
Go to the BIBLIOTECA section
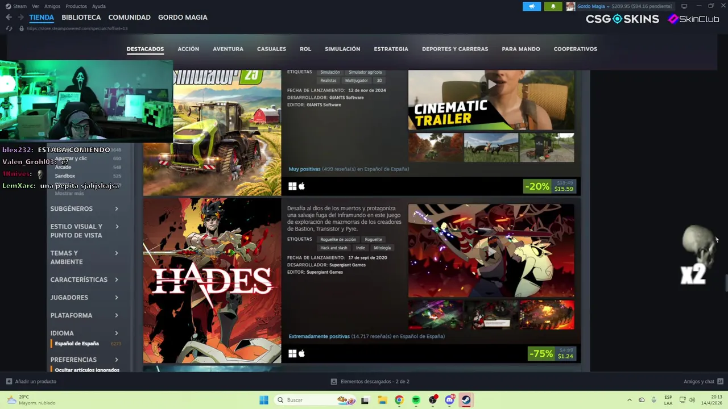81,18
